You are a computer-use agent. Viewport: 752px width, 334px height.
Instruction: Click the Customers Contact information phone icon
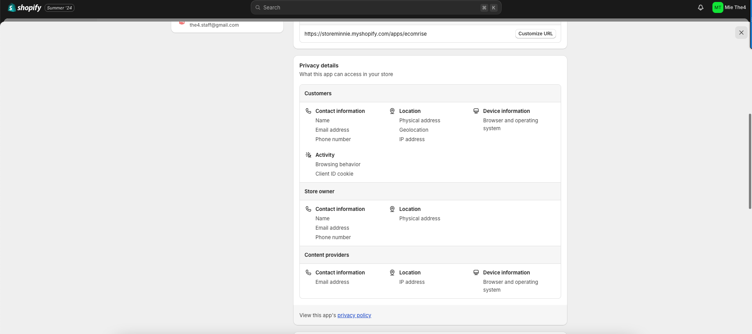point(308,111)
